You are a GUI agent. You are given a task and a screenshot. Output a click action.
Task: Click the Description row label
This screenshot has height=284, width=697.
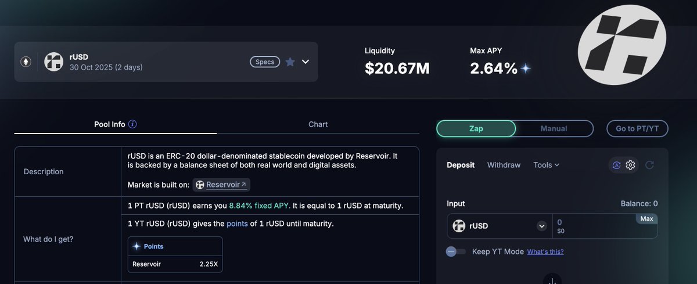point(44,171)
